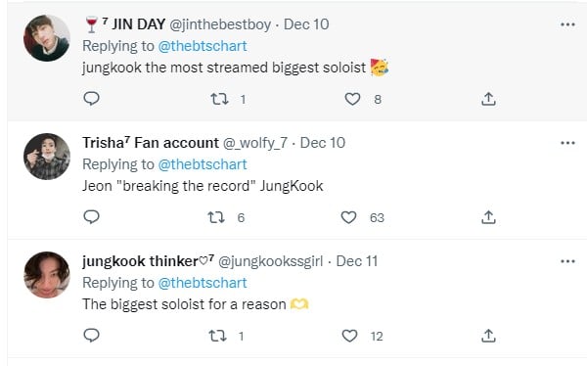Share JIN DAY's tweet
This screenshot has width=587, height=366.
[488, 99]
